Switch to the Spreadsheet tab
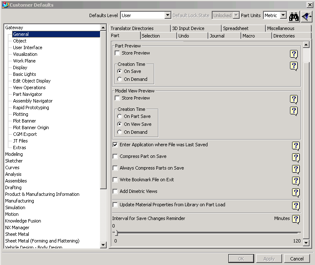 (x=243, y=28)
